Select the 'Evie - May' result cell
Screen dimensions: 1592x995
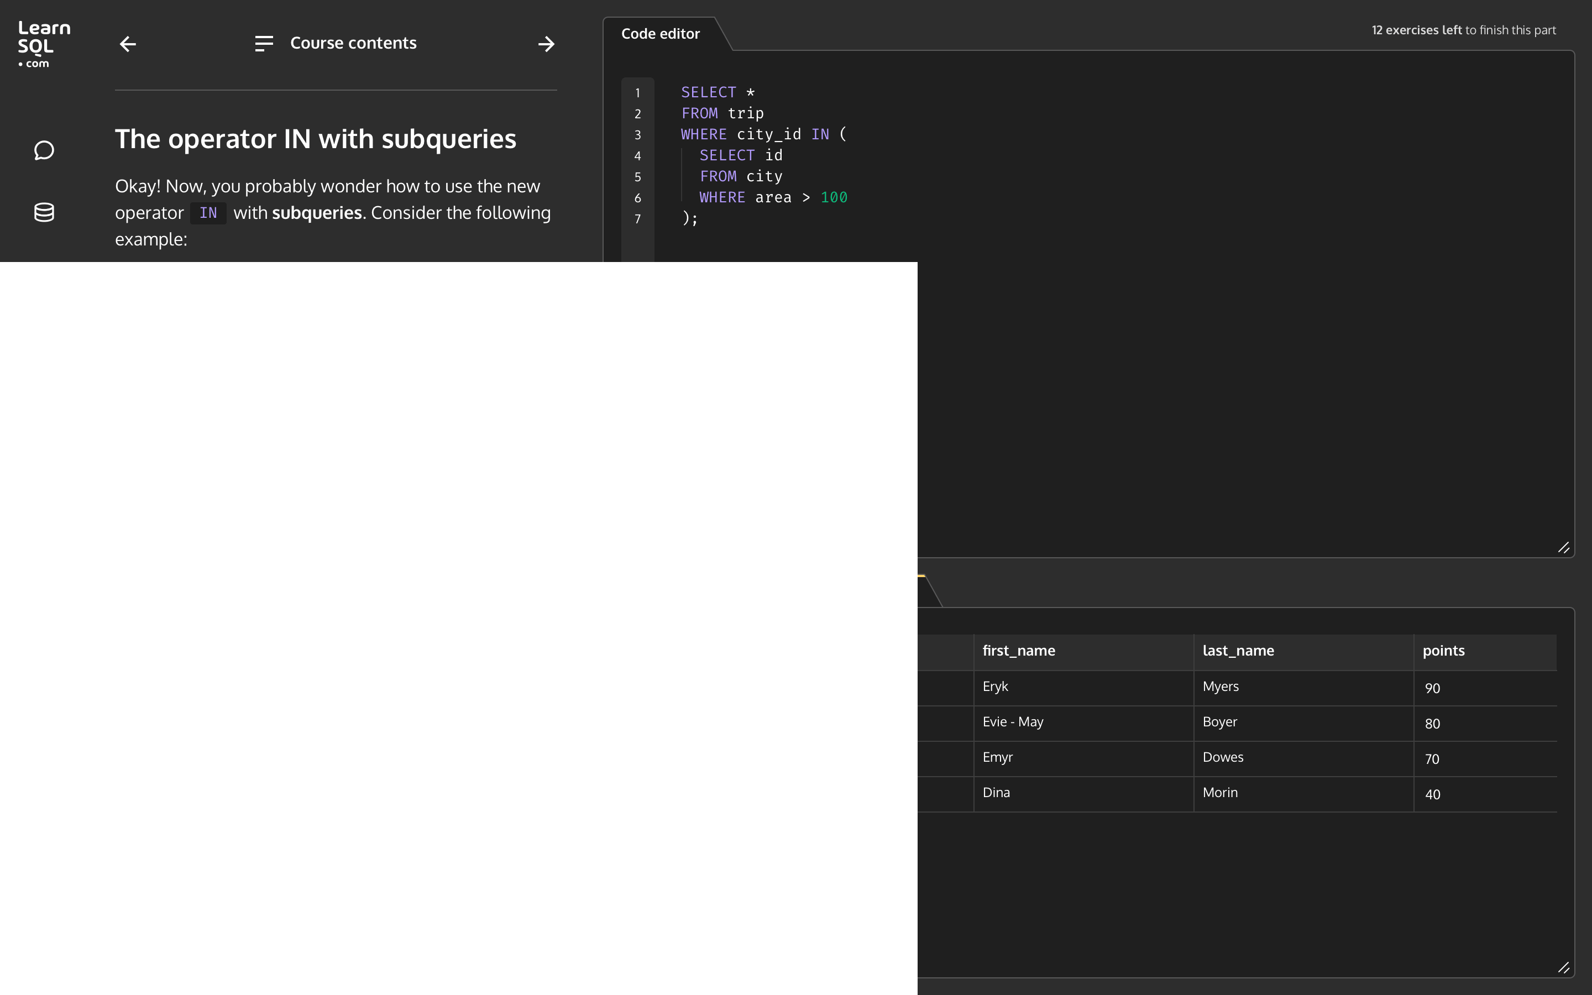coord(1013,722)
